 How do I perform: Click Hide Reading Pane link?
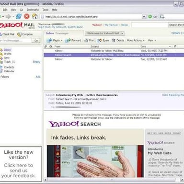pyautogui.click(x=173, y=95)
